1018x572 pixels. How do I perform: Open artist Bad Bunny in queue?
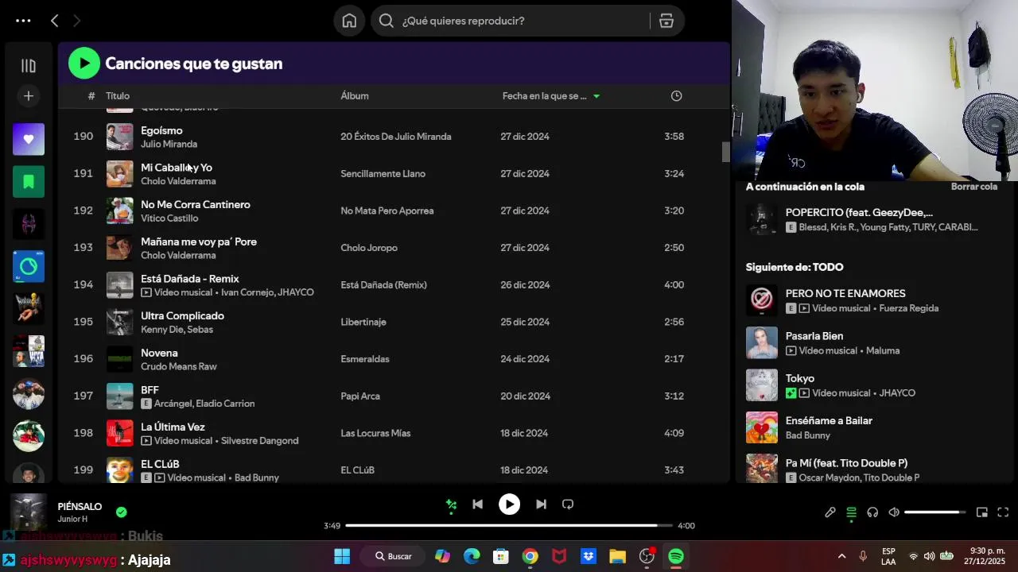coord(808,435)
